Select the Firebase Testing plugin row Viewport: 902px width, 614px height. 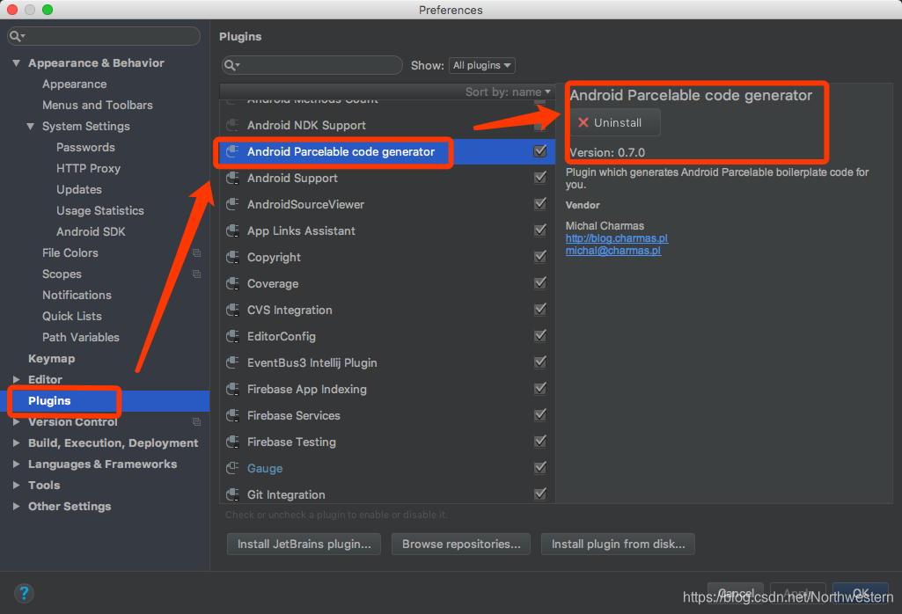click(x=387, y=442)
